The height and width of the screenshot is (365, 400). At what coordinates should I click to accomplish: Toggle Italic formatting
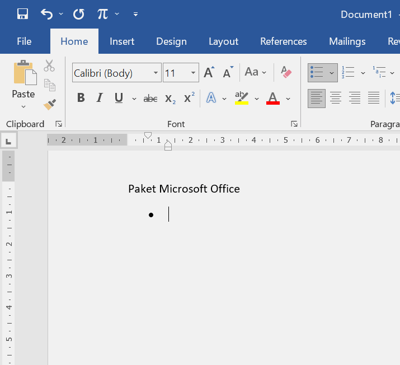(x=100, y=99)
